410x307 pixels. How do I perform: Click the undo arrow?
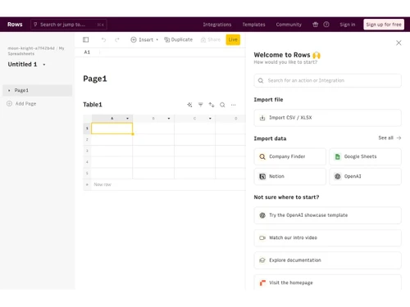pyautogui.click(x=103, y=40)
